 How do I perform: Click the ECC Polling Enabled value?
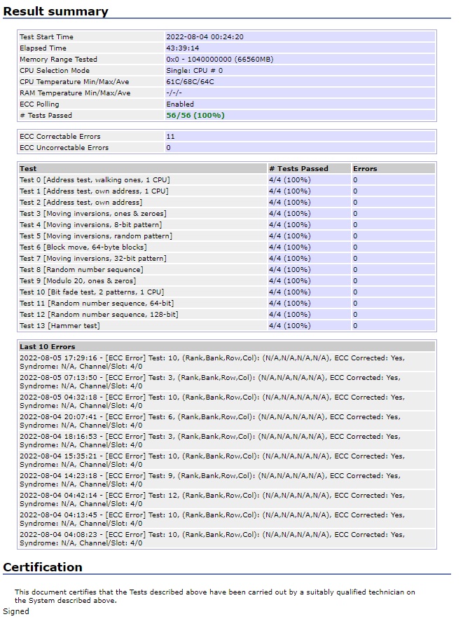(x=180, y=104)
